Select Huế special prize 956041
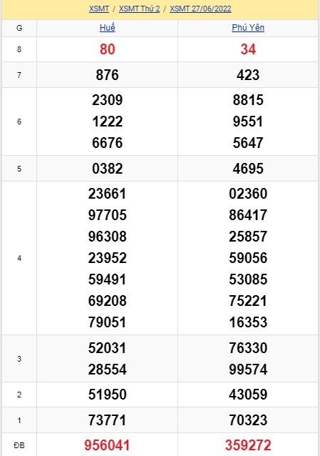The width and height of the screenshot is (320, 456). [107, 445]
